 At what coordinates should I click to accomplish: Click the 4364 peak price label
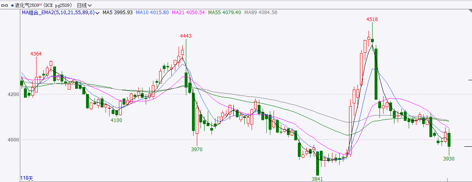36,54
